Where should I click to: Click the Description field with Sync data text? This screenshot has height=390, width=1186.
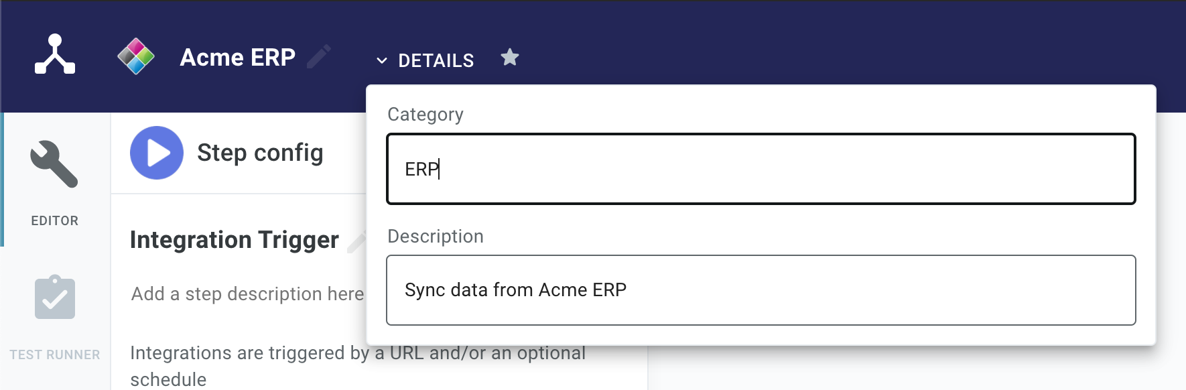(x=760, y=289)
